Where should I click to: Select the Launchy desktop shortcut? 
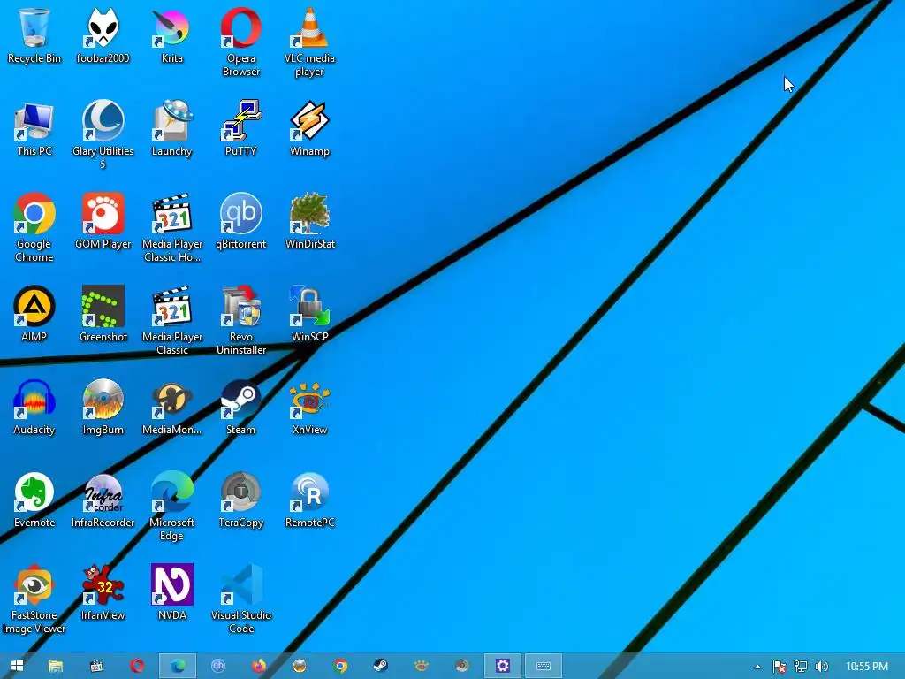click(172, 129)
